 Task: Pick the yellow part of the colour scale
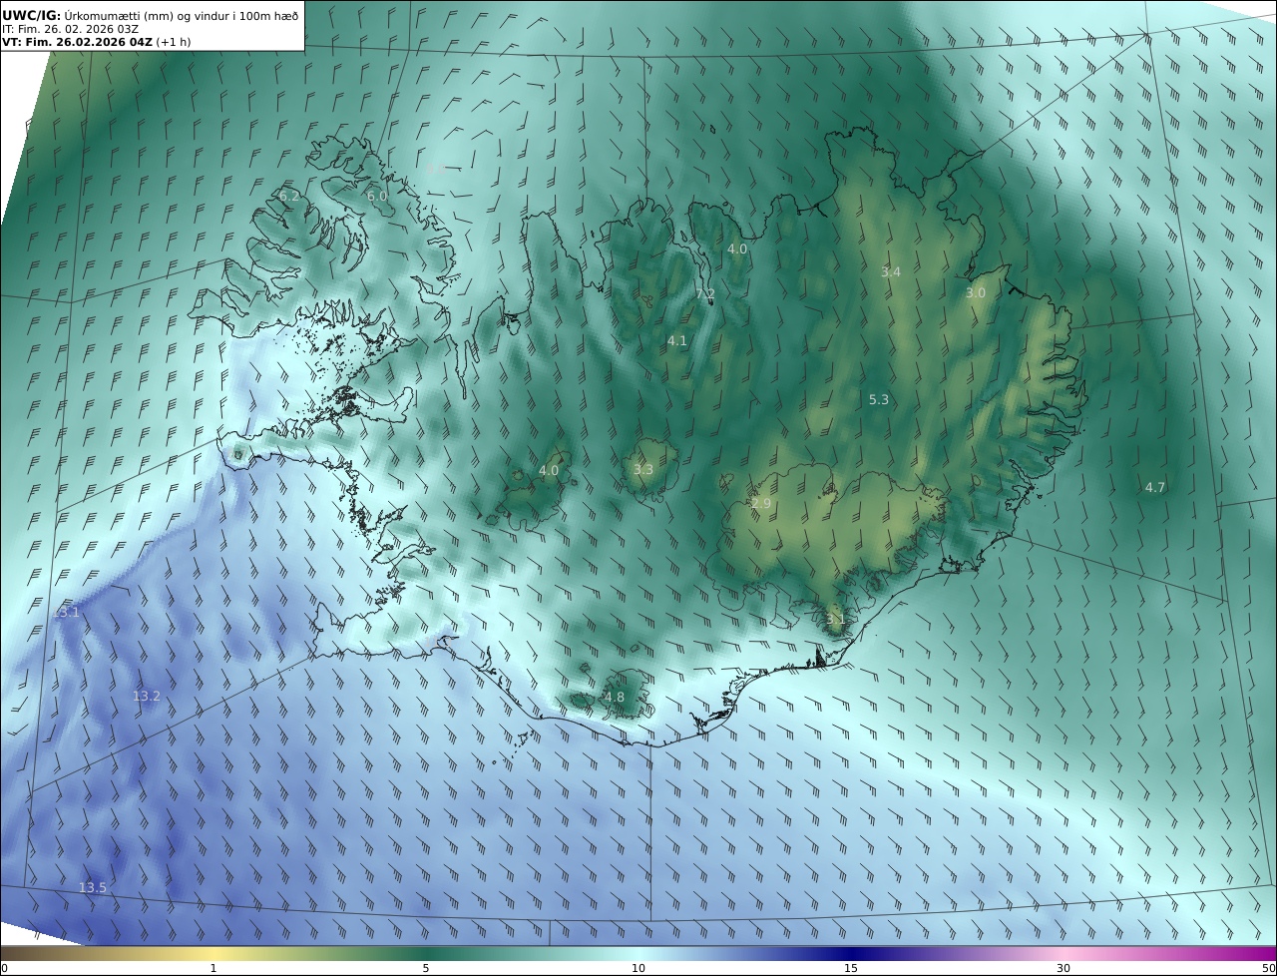pyautogui.click(x=213, y=953)
